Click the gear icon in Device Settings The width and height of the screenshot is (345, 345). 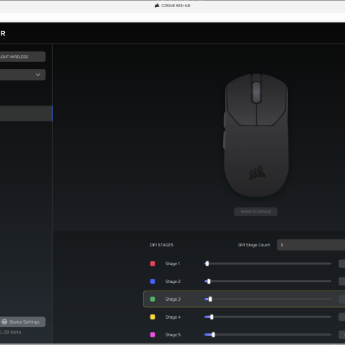tap(4, 322)
